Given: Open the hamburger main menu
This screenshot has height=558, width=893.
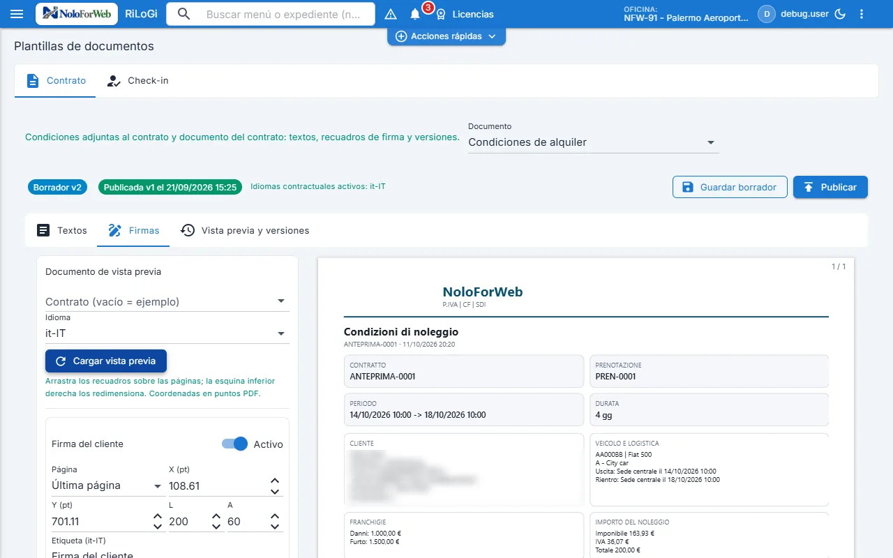Looking at the screenshot, I should [x=17, y=14].
